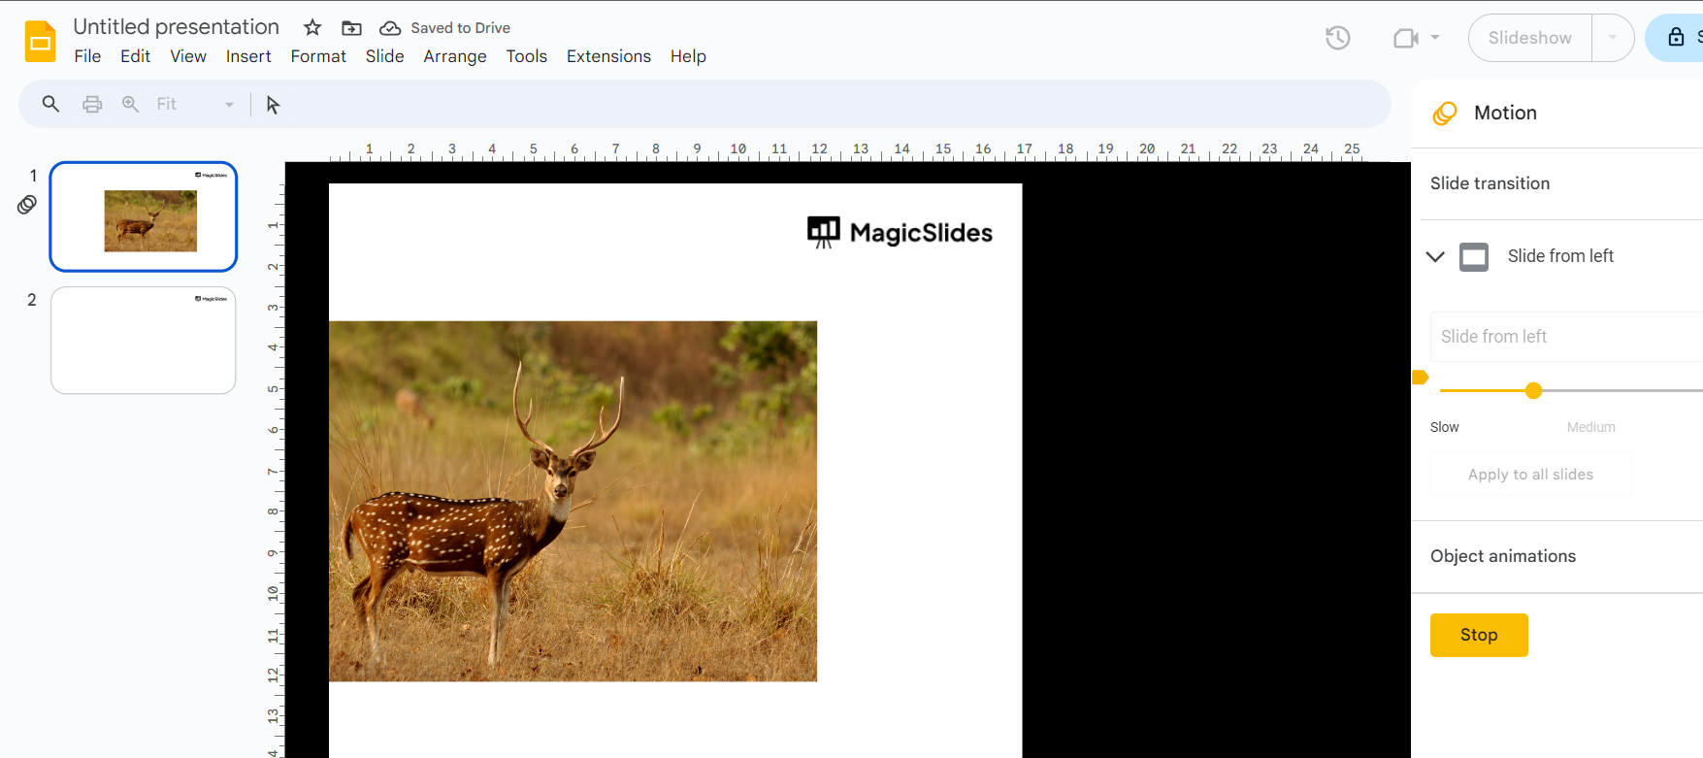Collapse the Slide from left transition section
Image resolution: width=1703 pixels, height=758 pixels.
pyautogui.click(x=1435, y=256)
